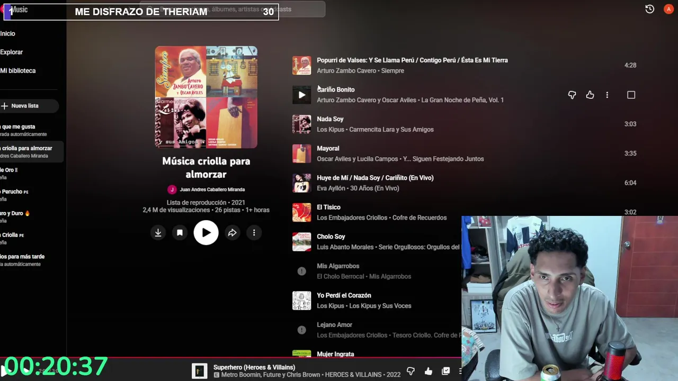
Task: Play the Música criolla para almorzar playlist
Action: tap(206, 233)
